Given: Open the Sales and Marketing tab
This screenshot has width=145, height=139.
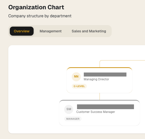Looking at the screenshot, I should pyautogui.click(x=89, y=31).
